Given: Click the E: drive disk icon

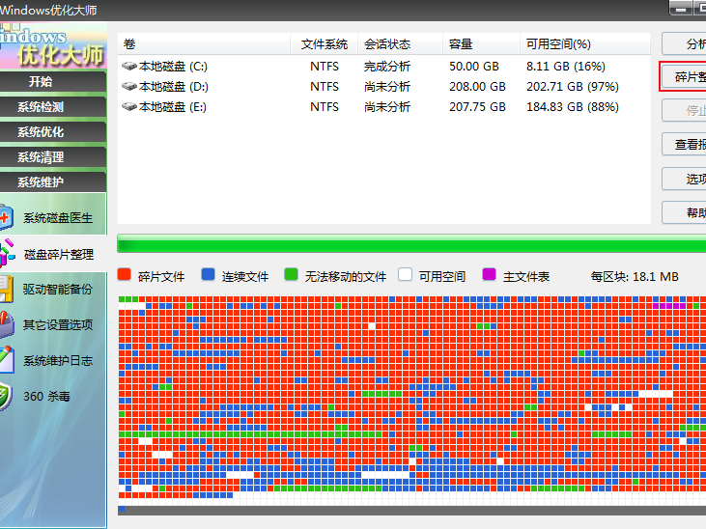Looking at the screenshot, I should click(129, 107).
